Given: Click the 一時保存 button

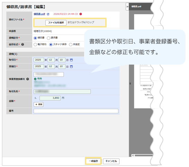Looking at the screenshot, I should tap(93, 161).
